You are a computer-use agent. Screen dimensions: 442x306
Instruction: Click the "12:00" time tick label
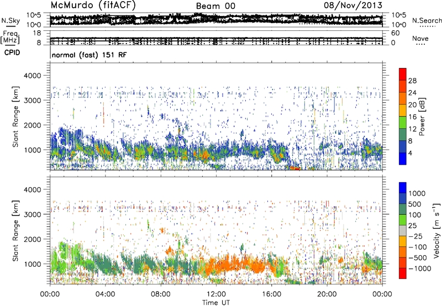point(216,294)
